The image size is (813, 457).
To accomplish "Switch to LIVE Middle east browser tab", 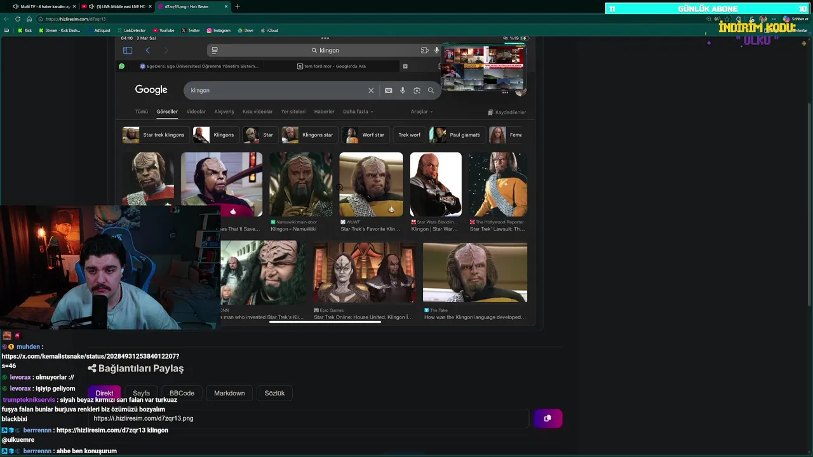I will [118, 6].
